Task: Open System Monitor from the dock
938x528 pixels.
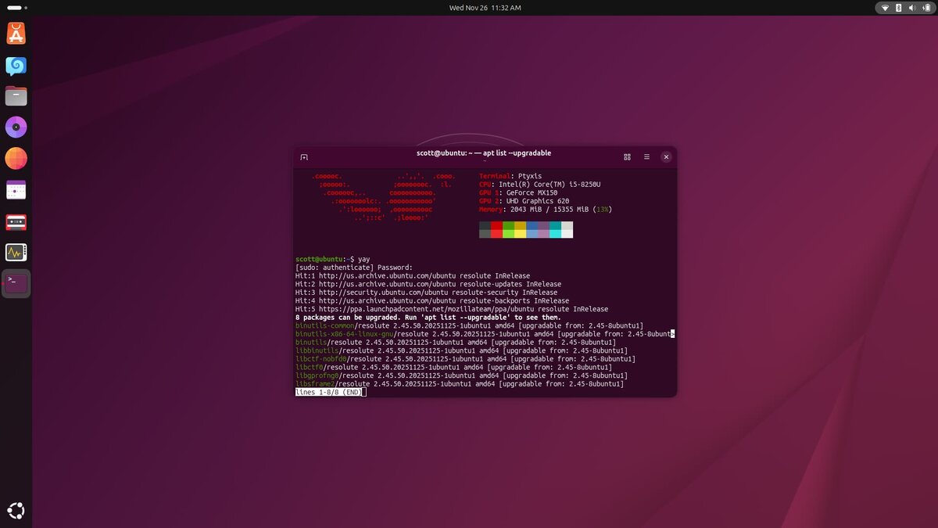Action: (16, 252)
